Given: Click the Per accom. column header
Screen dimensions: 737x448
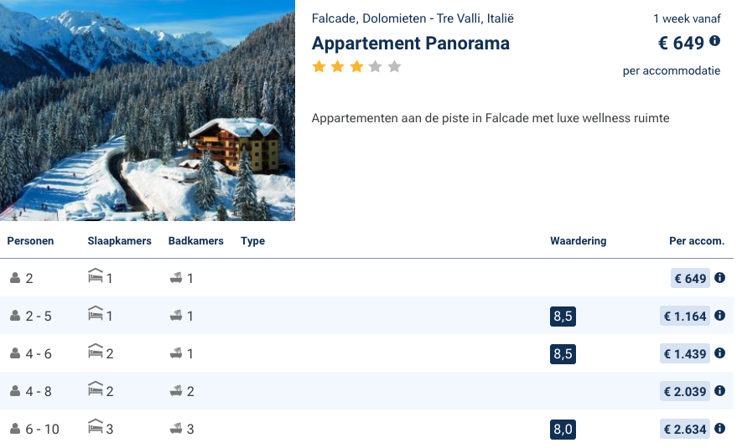Looking at the screenshot, I should 696,241.
